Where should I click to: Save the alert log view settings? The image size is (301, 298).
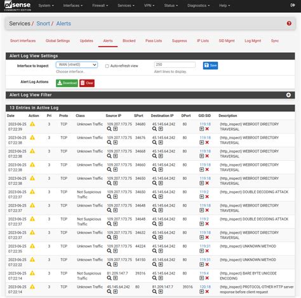coord(210,65)
